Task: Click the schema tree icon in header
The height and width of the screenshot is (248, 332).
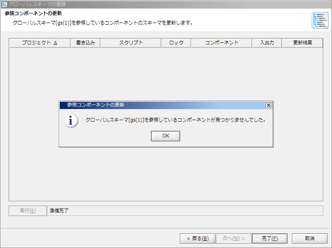Action: click(x=320, y=20)
